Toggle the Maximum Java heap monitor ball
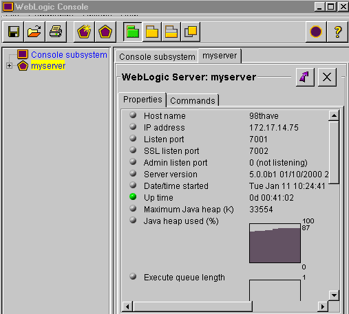The image size is (349, 314). point(133,208)
